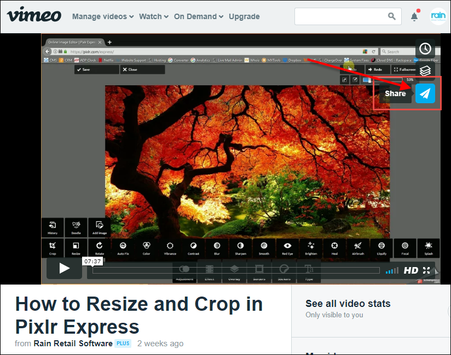Expand the Watch menu
The height and width of the screenshot is (355, 451).
[x=154, y=16]
